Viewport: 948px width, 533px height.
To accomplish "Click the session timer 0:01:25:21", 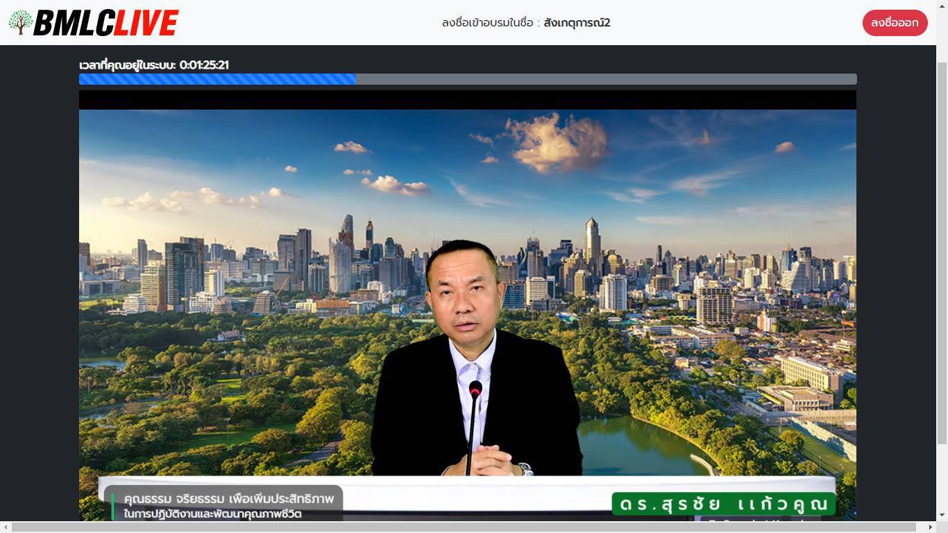I will 204,65.
